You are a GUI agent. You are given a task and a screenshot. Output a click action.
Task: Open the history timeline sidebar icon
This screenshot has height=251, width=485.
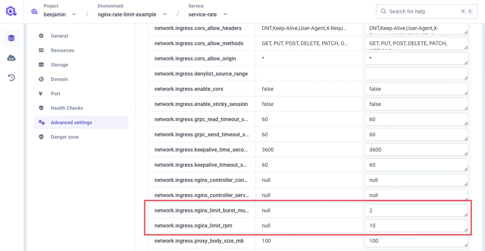pyautogui.click(x=11, y=77)
